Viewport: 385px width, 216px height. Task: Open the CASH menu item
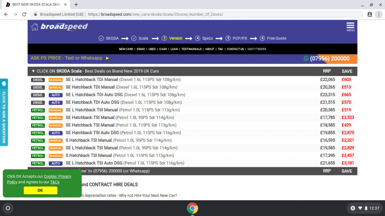163,49
